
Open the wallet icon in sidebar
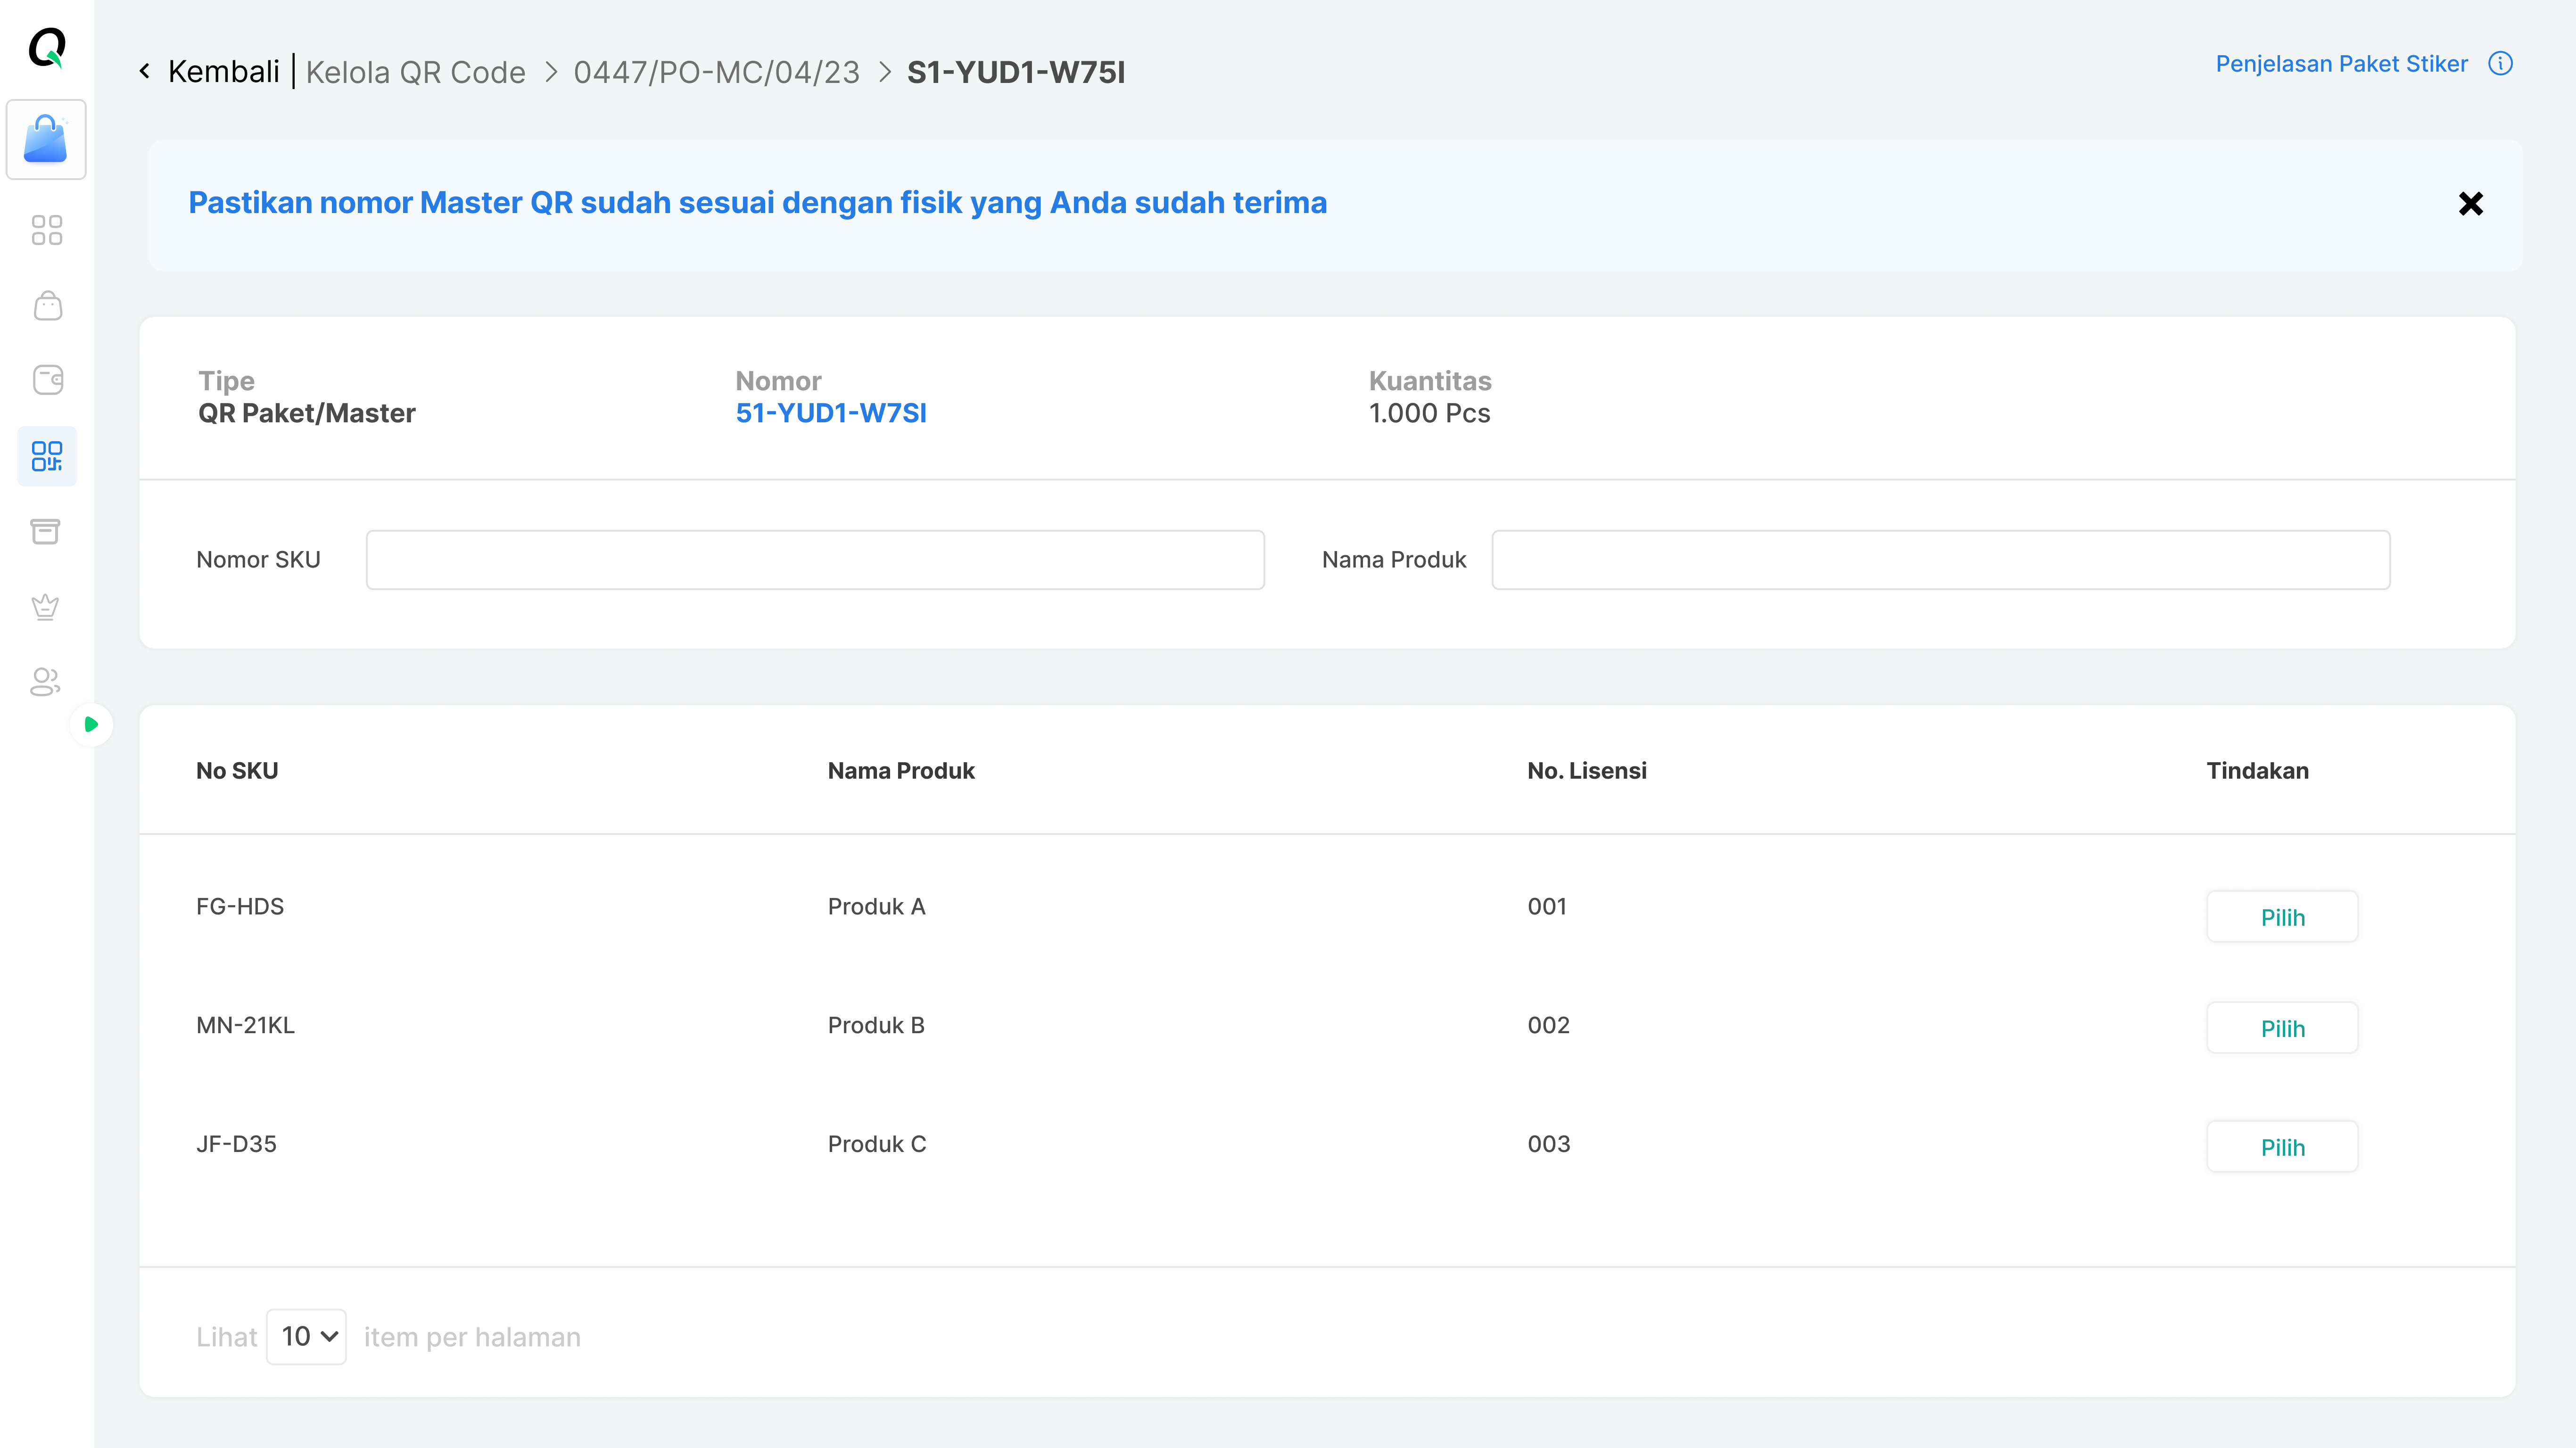click(x=47, y=380)
